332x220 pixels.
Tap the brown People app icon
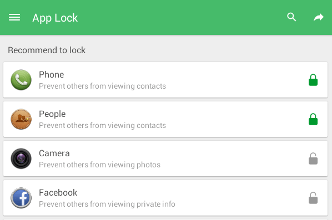[21, 119]
